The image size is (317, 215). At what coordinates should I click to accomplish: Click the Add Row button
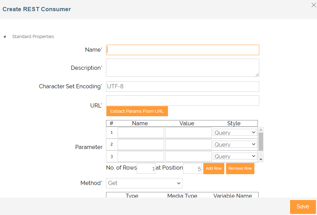point(213,168)
